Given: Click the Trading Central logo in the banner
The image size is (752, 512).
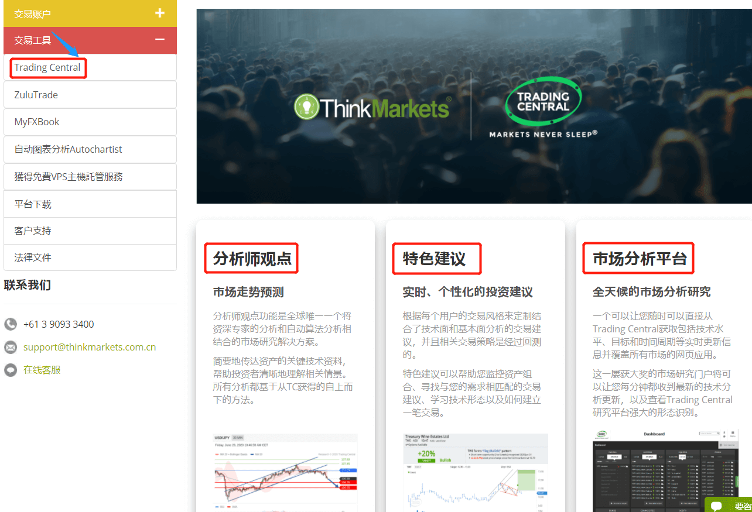Looking at the screenshot, I should tap(543, 102).
